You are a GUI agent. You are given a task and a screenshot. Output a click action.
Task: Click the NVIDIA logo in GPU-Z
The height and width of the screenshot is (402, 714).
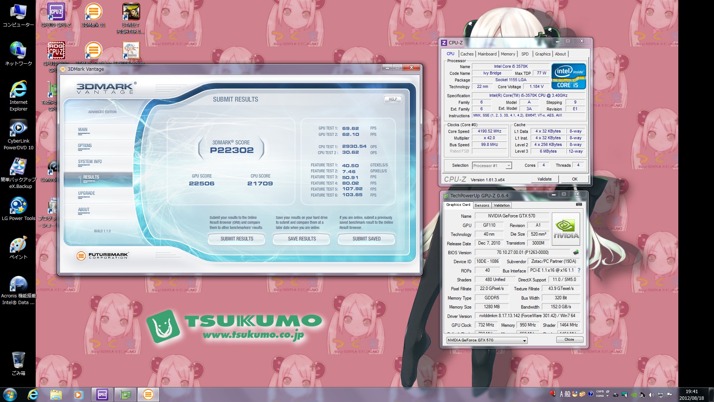(x=566, y=229)
